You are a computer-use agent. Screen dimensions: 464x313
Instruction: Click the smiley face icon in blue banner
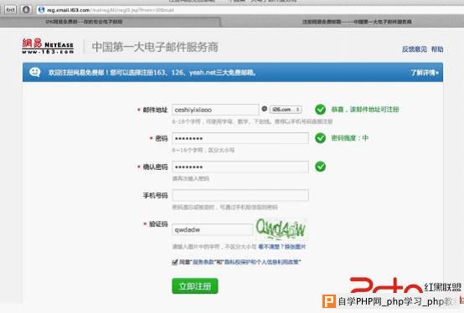point(35,72)
